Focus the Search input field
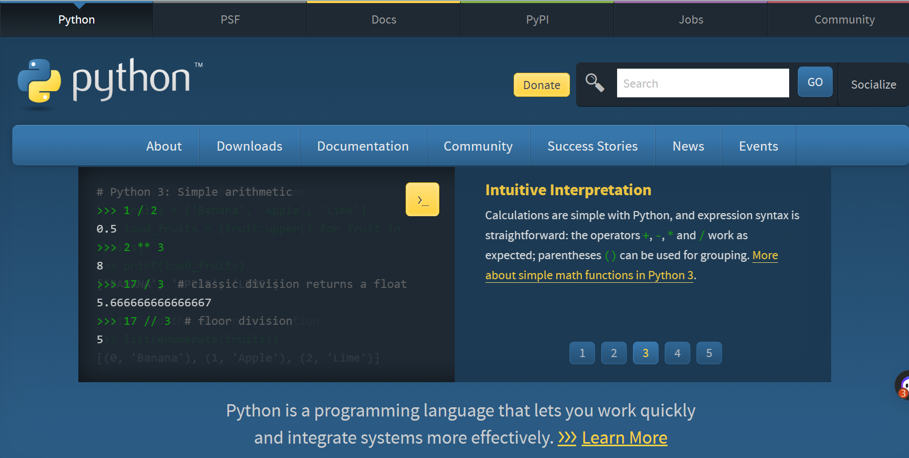Screen dimensions: 909x458 click(x=703, y=83)
